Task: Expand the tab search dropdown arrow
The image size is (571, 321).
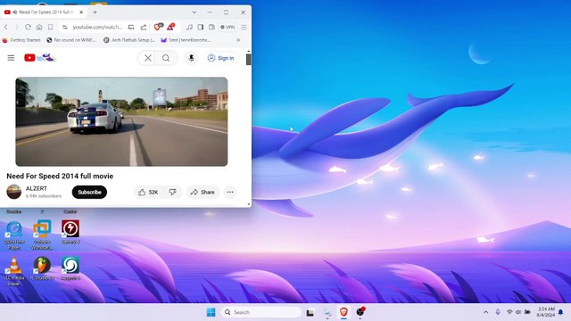Action: click(194, 12)
